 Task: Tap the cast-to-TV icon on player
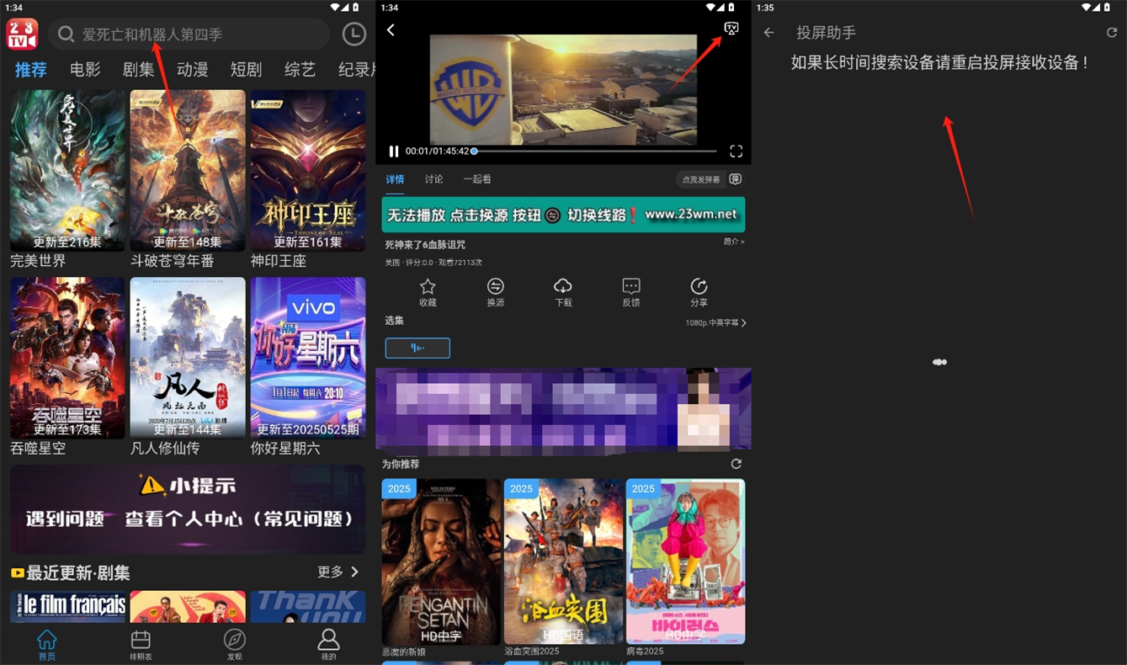click(x=731, y=29)
